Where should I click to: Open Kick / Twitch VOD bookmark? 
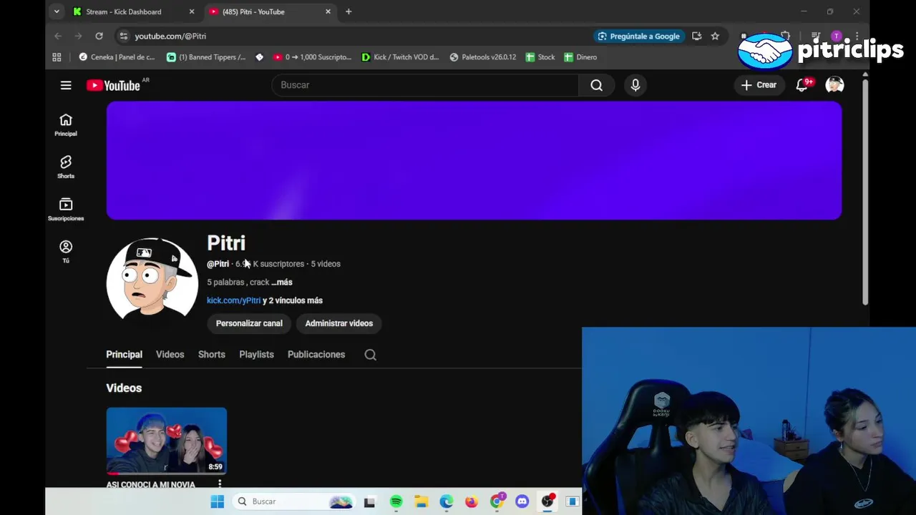coord(401,57)
